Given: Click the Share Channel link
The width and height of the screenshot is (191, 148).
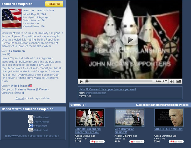Looking at the screenshot, I should [41, 122].
